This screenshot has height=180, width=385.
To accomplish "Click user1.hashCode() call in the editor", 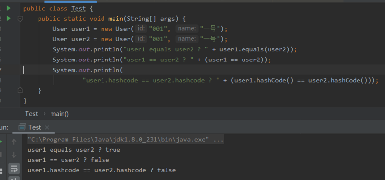I will pyautogui.click(x=264, y=80).
